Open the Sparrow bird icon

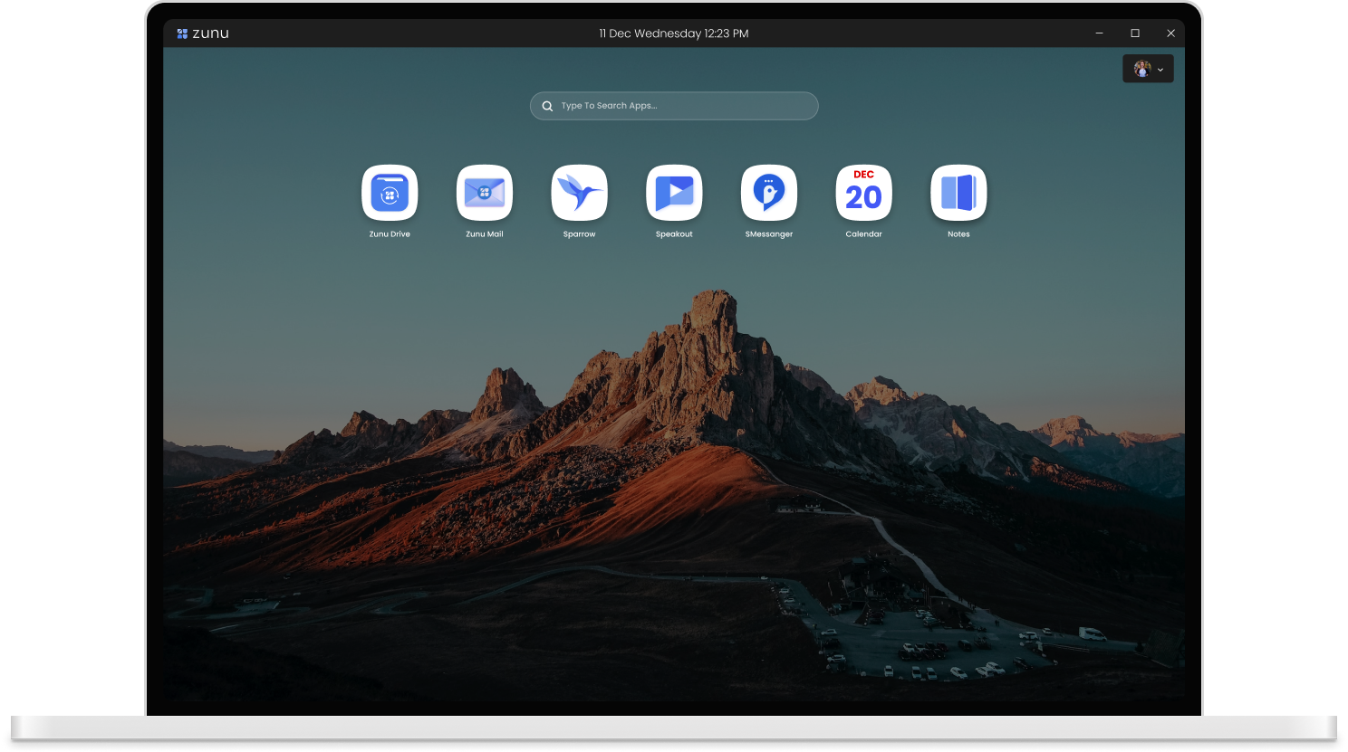[x=579, y=193]
